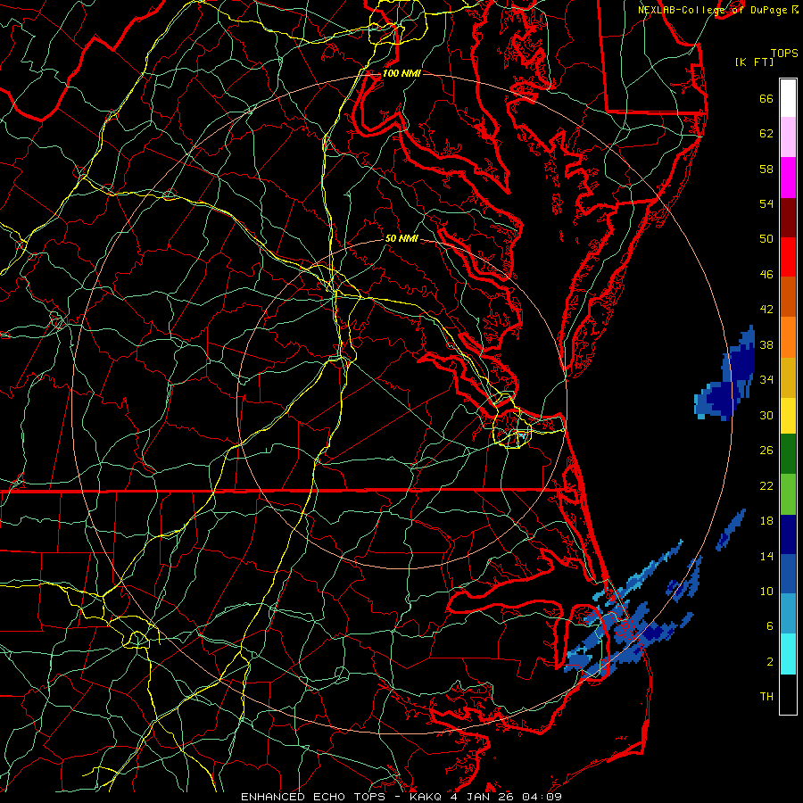Click the '50 NMI' range ring label
The height and width of the screenshot is (803, 803).
tap(401, 238)
